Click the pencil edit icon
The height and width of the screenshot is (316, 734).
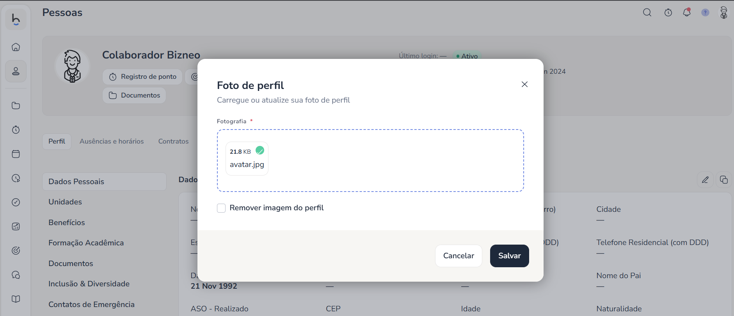click(705, 180)
